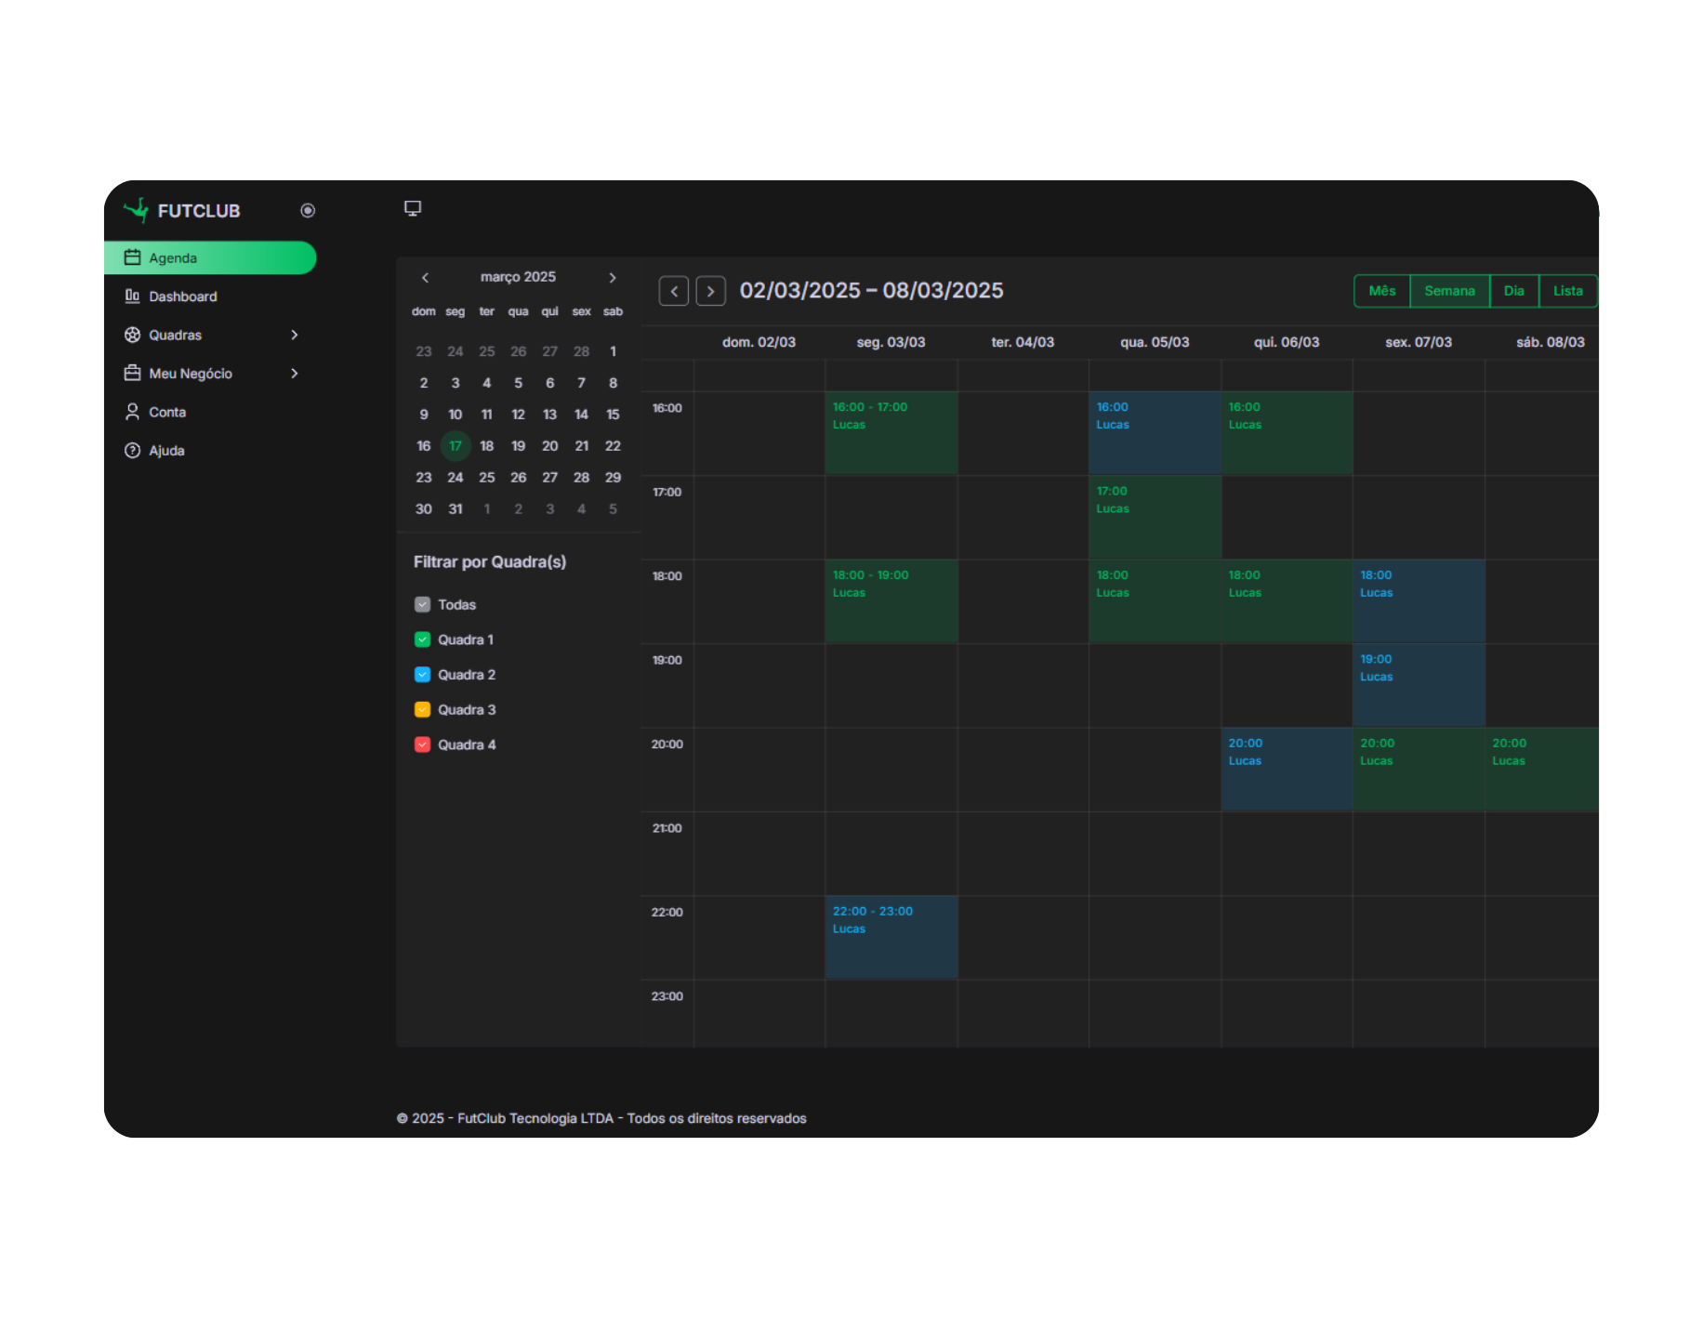
Task: Open Friday 19:00 Lucas booking
Action: 1419,685
